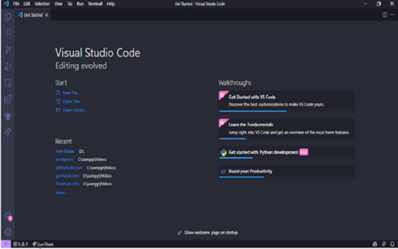Viewport: 398px width, 249px height.
Task: Toggle Show welcome page on startup checkbox
Action: (x=179, y=233)
